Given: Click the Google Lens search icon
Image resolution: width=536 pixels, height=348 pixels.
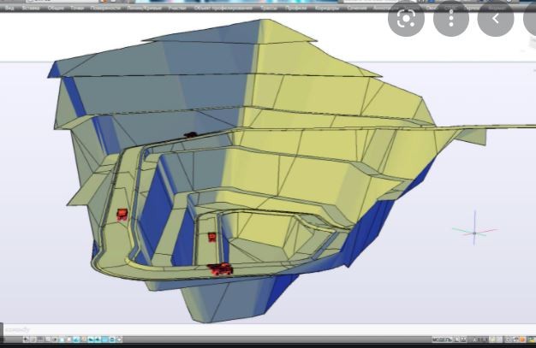Looking at the screenshot, I should click(x=406, y=18).
